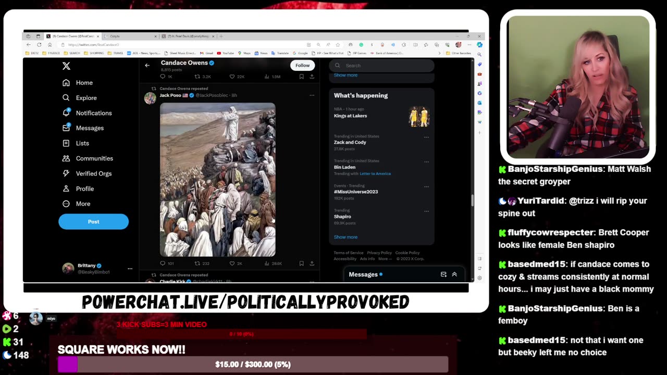Open Explore in X sidebar
Viewport: 667px width, 375px height.
point(79,98)
